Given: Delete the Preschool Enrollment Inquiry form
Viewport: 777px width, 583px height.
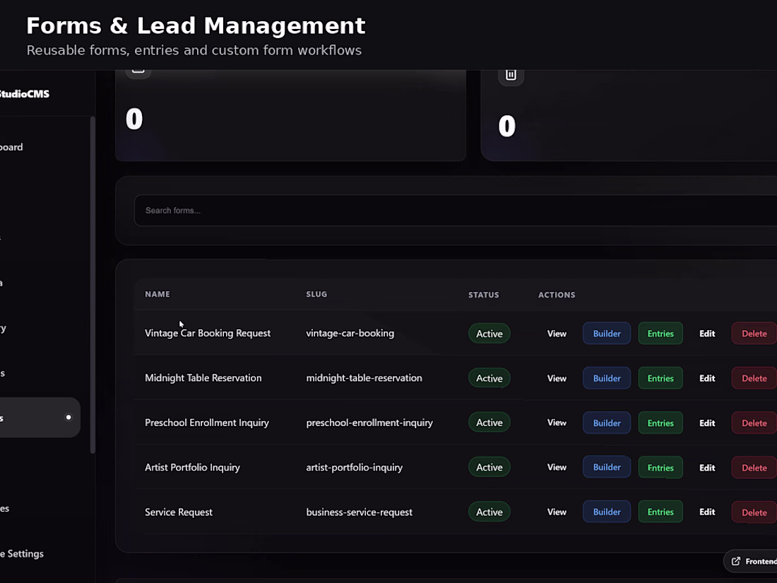Looking at the screenshot, I should coord(754,423).
